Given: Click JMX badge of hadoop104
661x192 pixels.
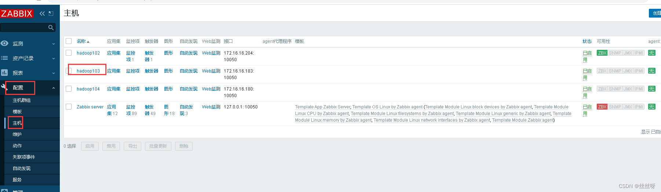Looking at the screenshot, I should pyautogui.click(x=628, y=89).
